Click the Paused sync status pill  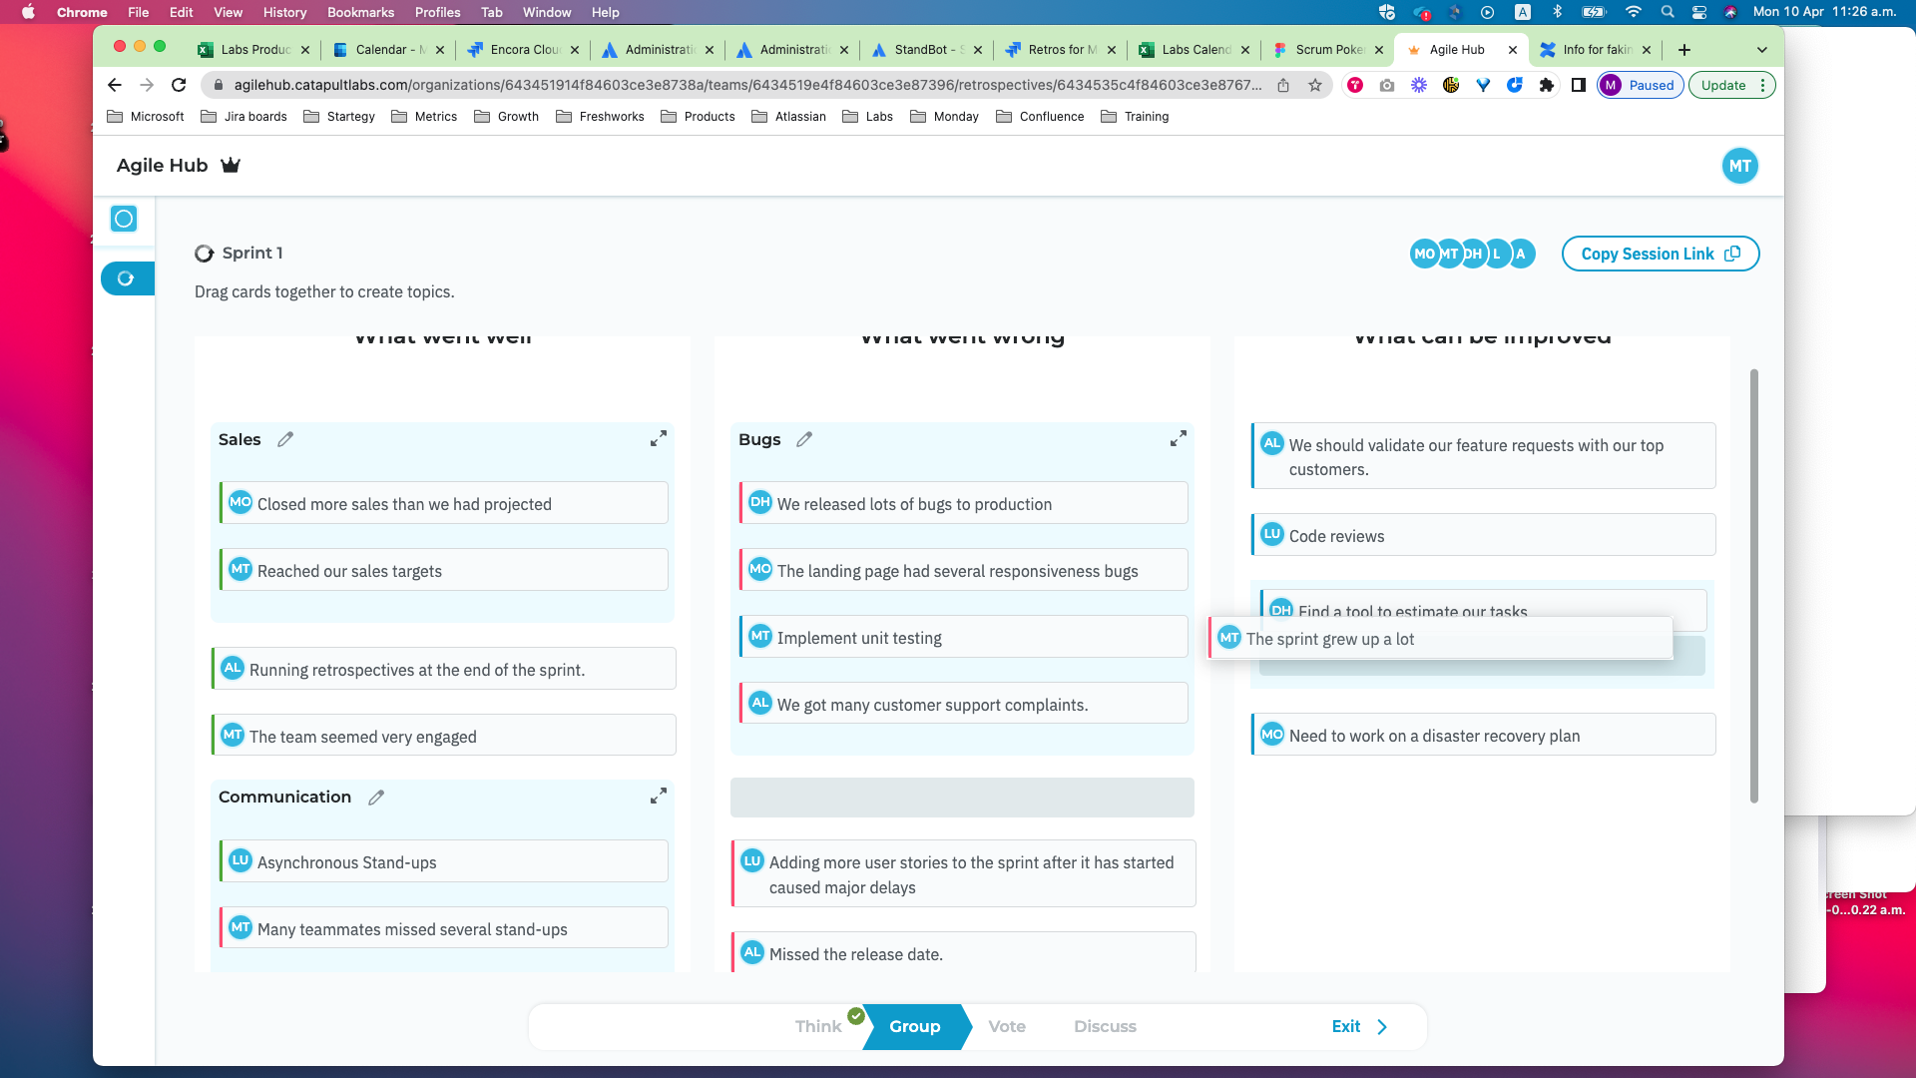[1640, 85]
